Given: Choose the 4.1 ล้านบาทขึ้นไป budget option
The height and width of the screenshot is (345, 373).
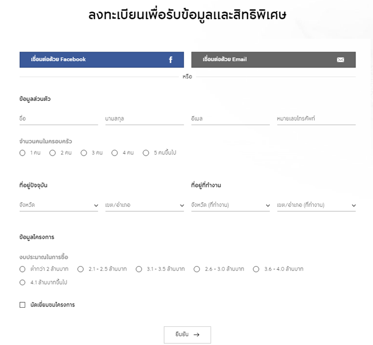Looking at the screenshot, I should coord(22,282).
